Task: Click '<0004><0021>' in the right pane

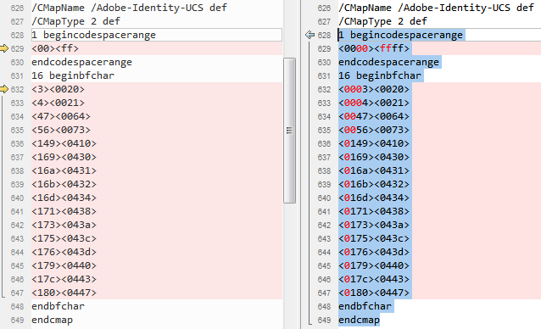Action: [374, 103]
